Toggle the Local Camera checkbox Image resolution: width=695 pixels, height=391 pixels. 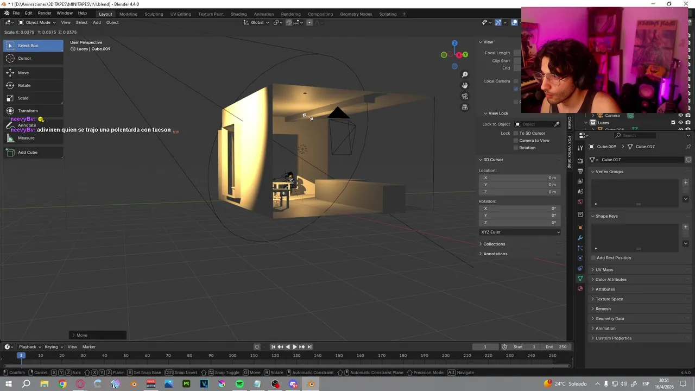coord(516,81)
